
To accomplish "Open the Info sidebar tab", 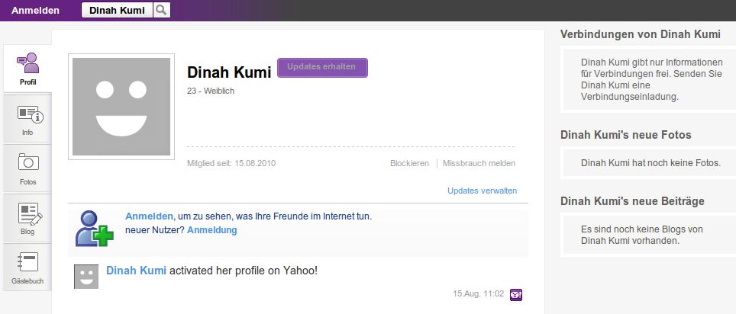I will pyautogui.click(x=28, y=118).
